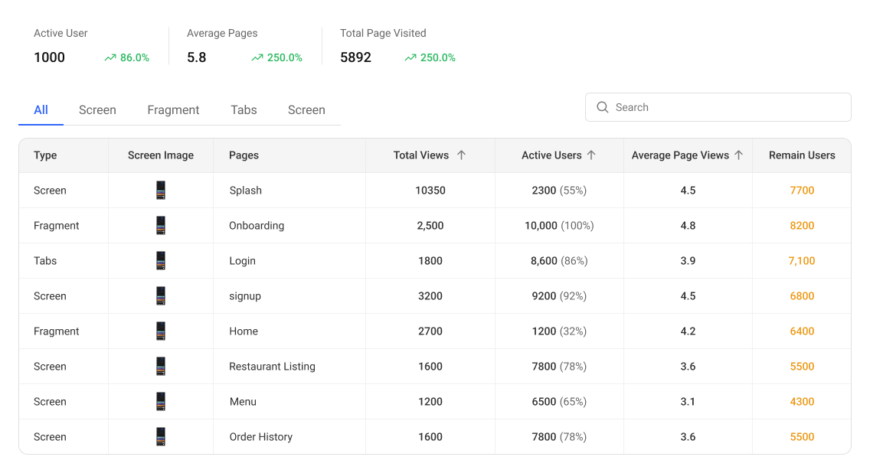This screenshot has width=870, height=473.
Task: Click the magnifier icon in the search box
Action: coord(603,107)
